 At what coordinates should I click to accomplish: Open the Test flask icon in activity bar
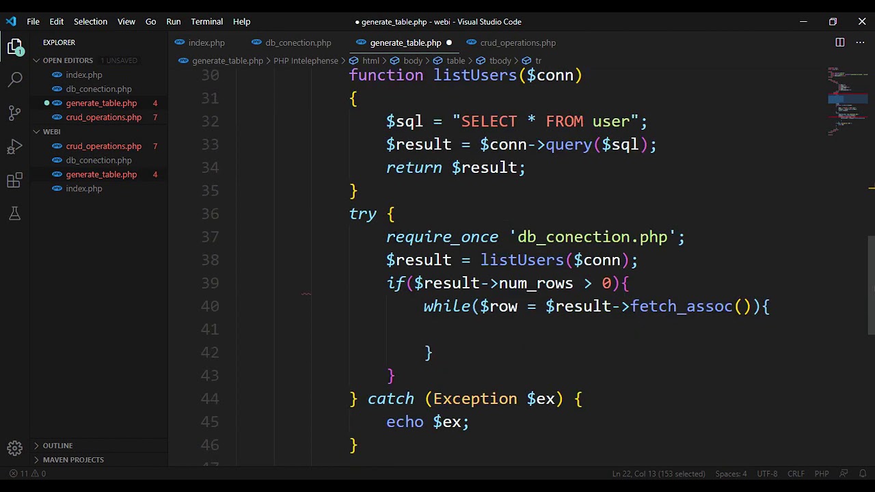click(x=15, y=214)
